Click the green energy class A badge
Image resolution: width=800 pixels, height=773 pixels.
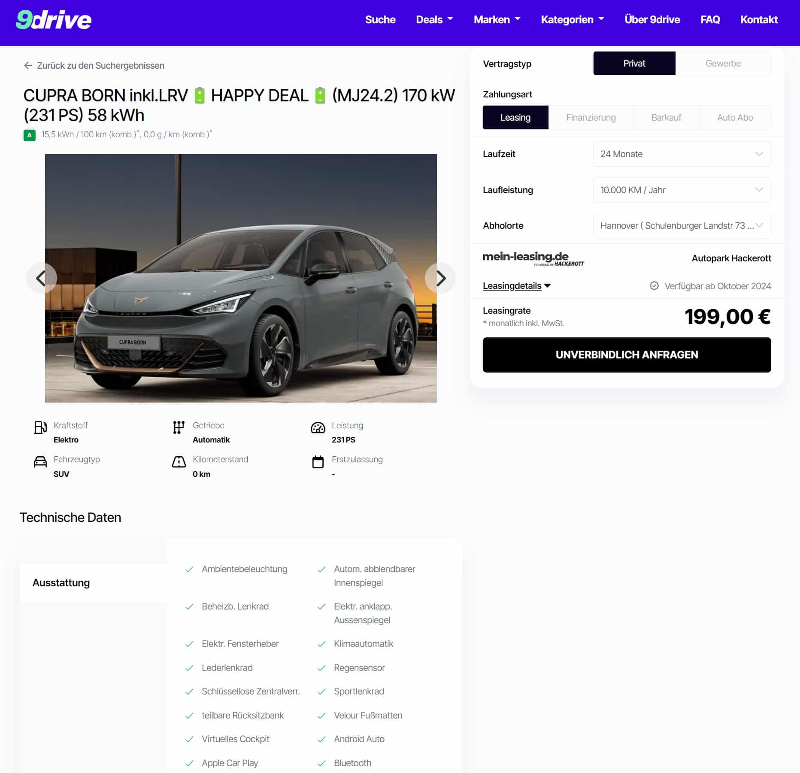tap(30, 135)
